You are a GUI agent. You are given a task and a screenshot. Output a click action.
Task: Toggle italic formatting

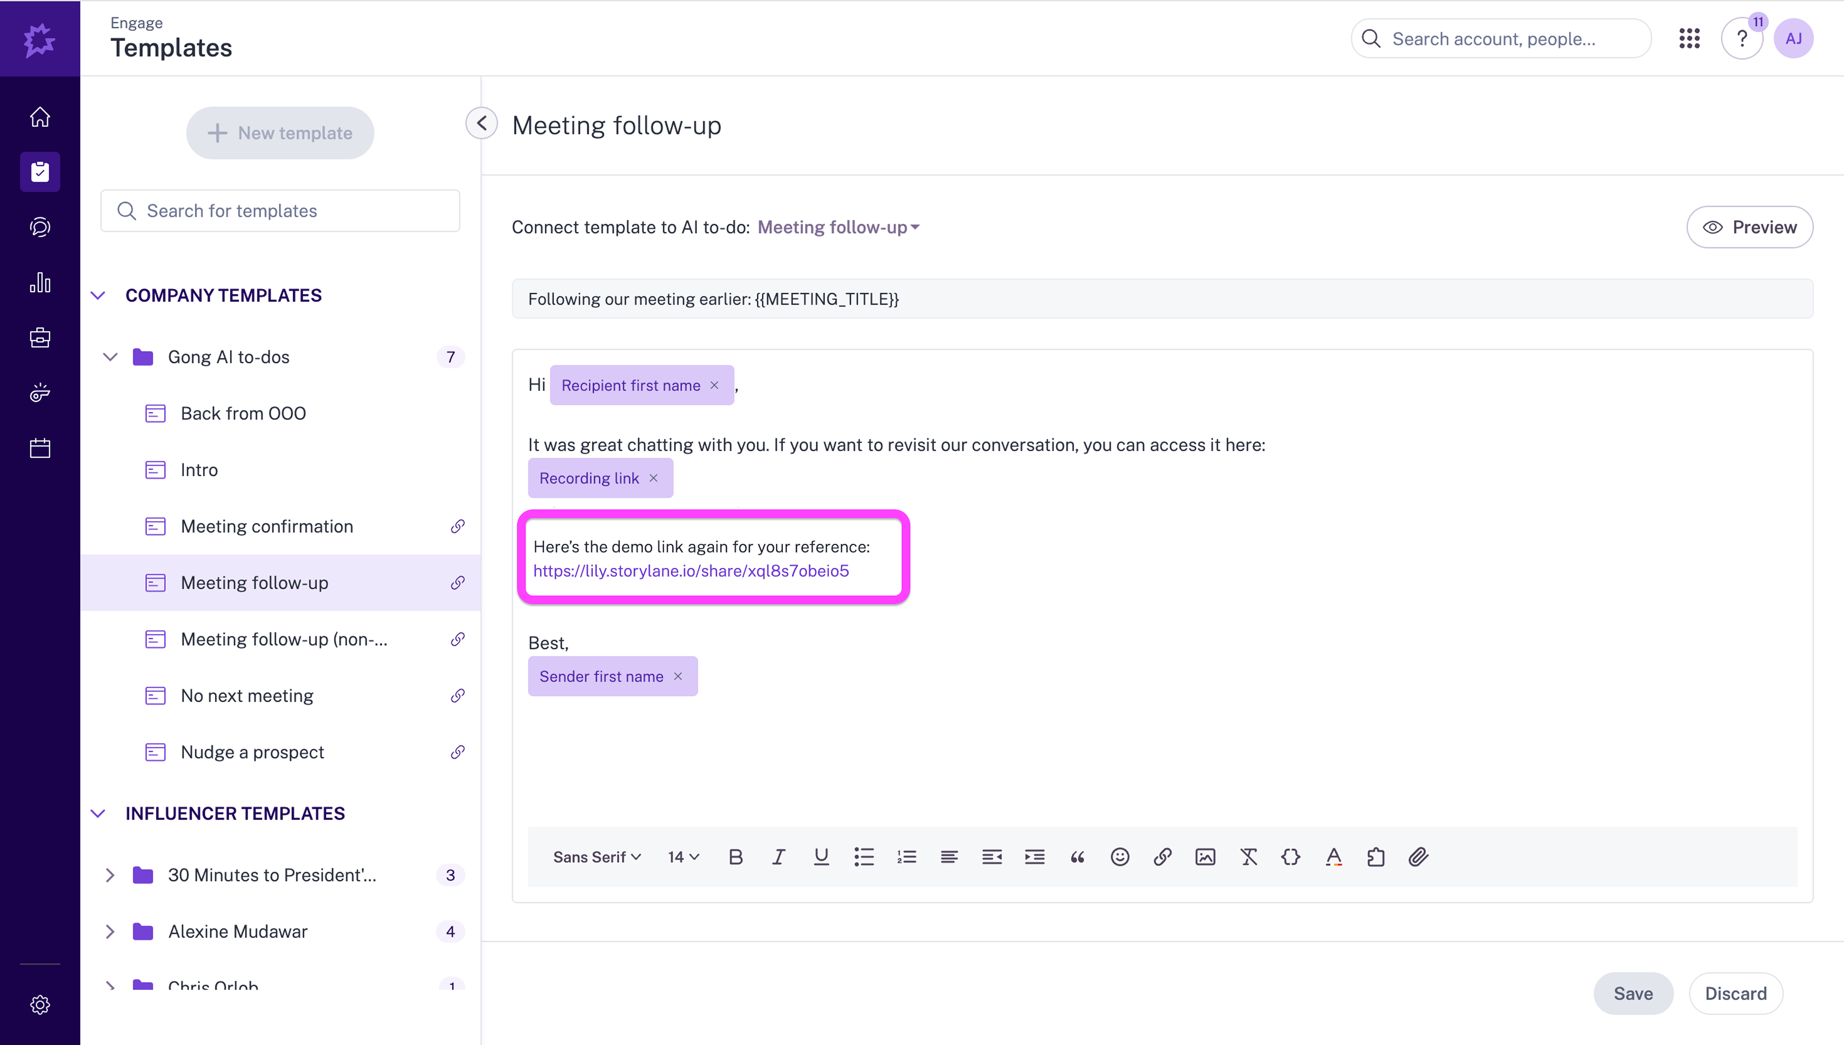coord(779,857)
